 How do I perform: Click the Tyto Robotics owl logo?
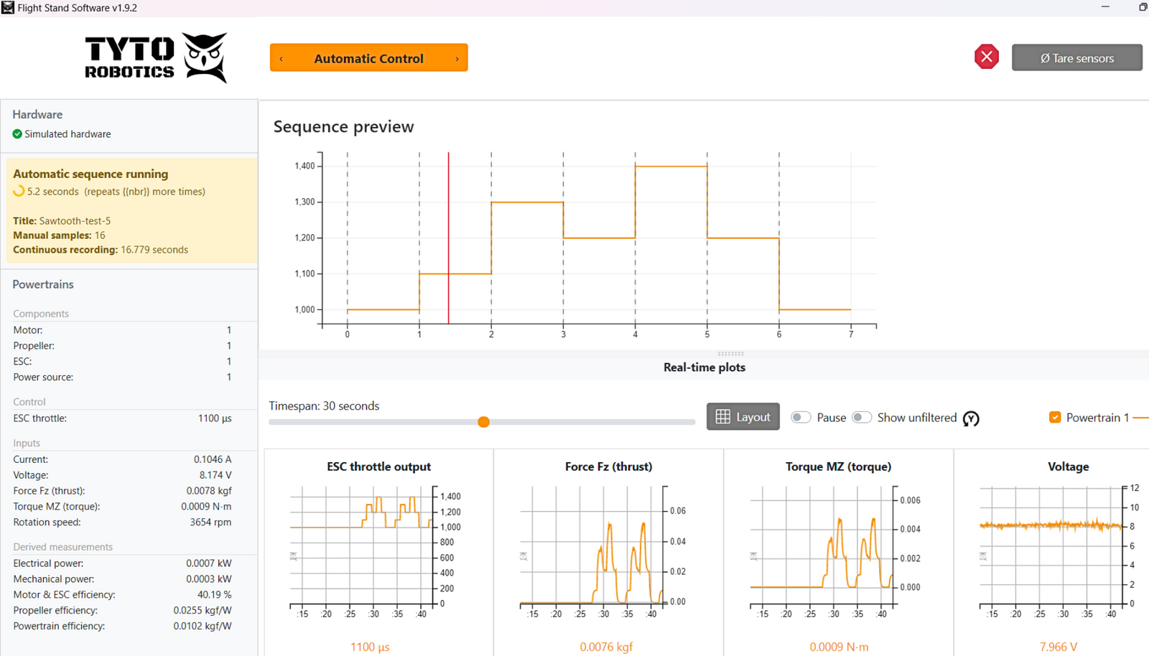tap(205, 57)
